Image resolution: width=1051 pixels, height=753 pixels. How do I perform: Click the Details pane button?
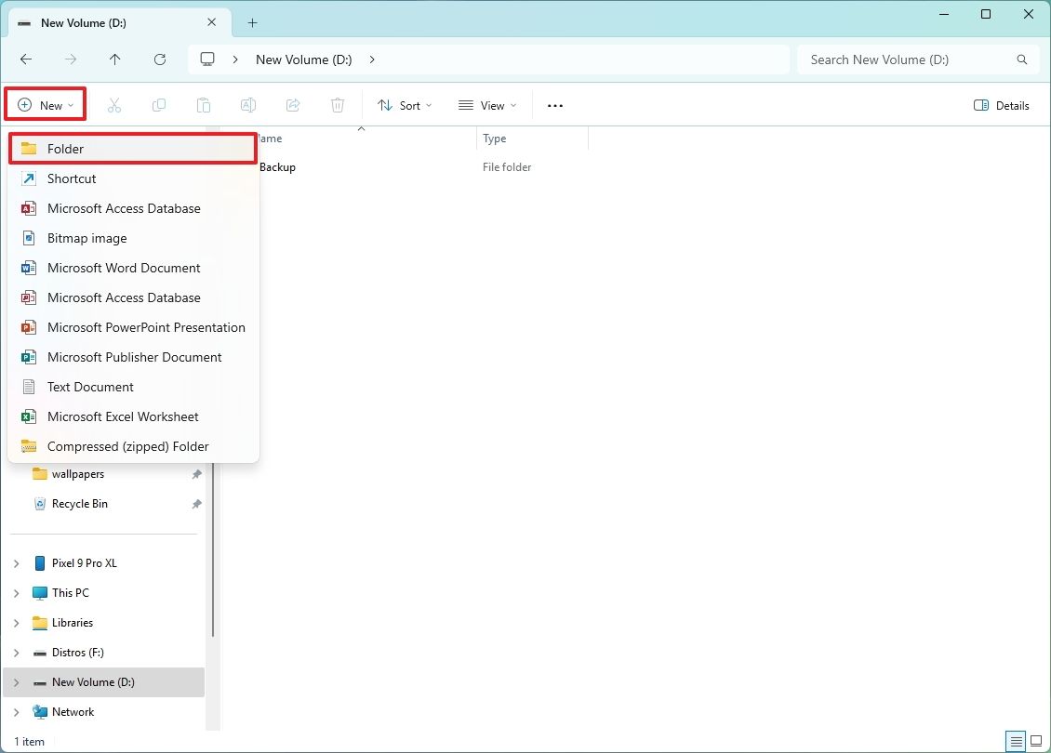(x=1002, y=105)
